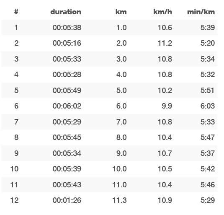The image size is (224, 215).
Task: Click lap 7 duration 00:05:29
Action: (x=67, y=122)
